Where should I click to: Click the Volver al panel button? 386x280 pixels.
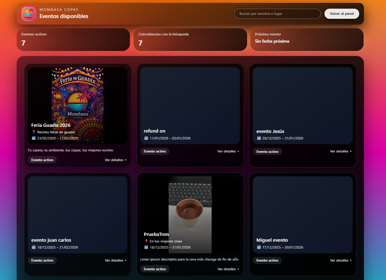click(x=342, y=13)
